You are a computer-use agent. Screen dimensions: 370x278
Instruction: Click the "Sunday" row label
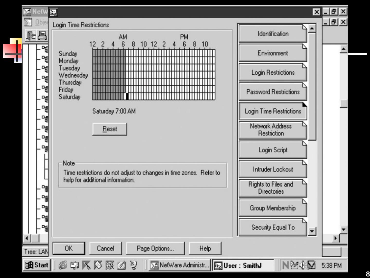(68, 54)
